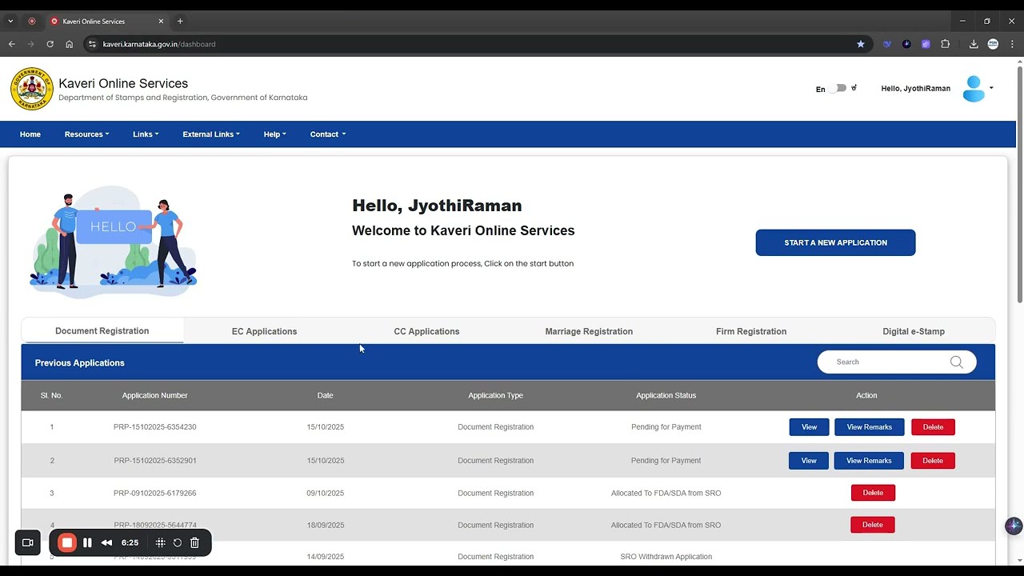Expand the user account dropdown caret

[x=991, y=88]
